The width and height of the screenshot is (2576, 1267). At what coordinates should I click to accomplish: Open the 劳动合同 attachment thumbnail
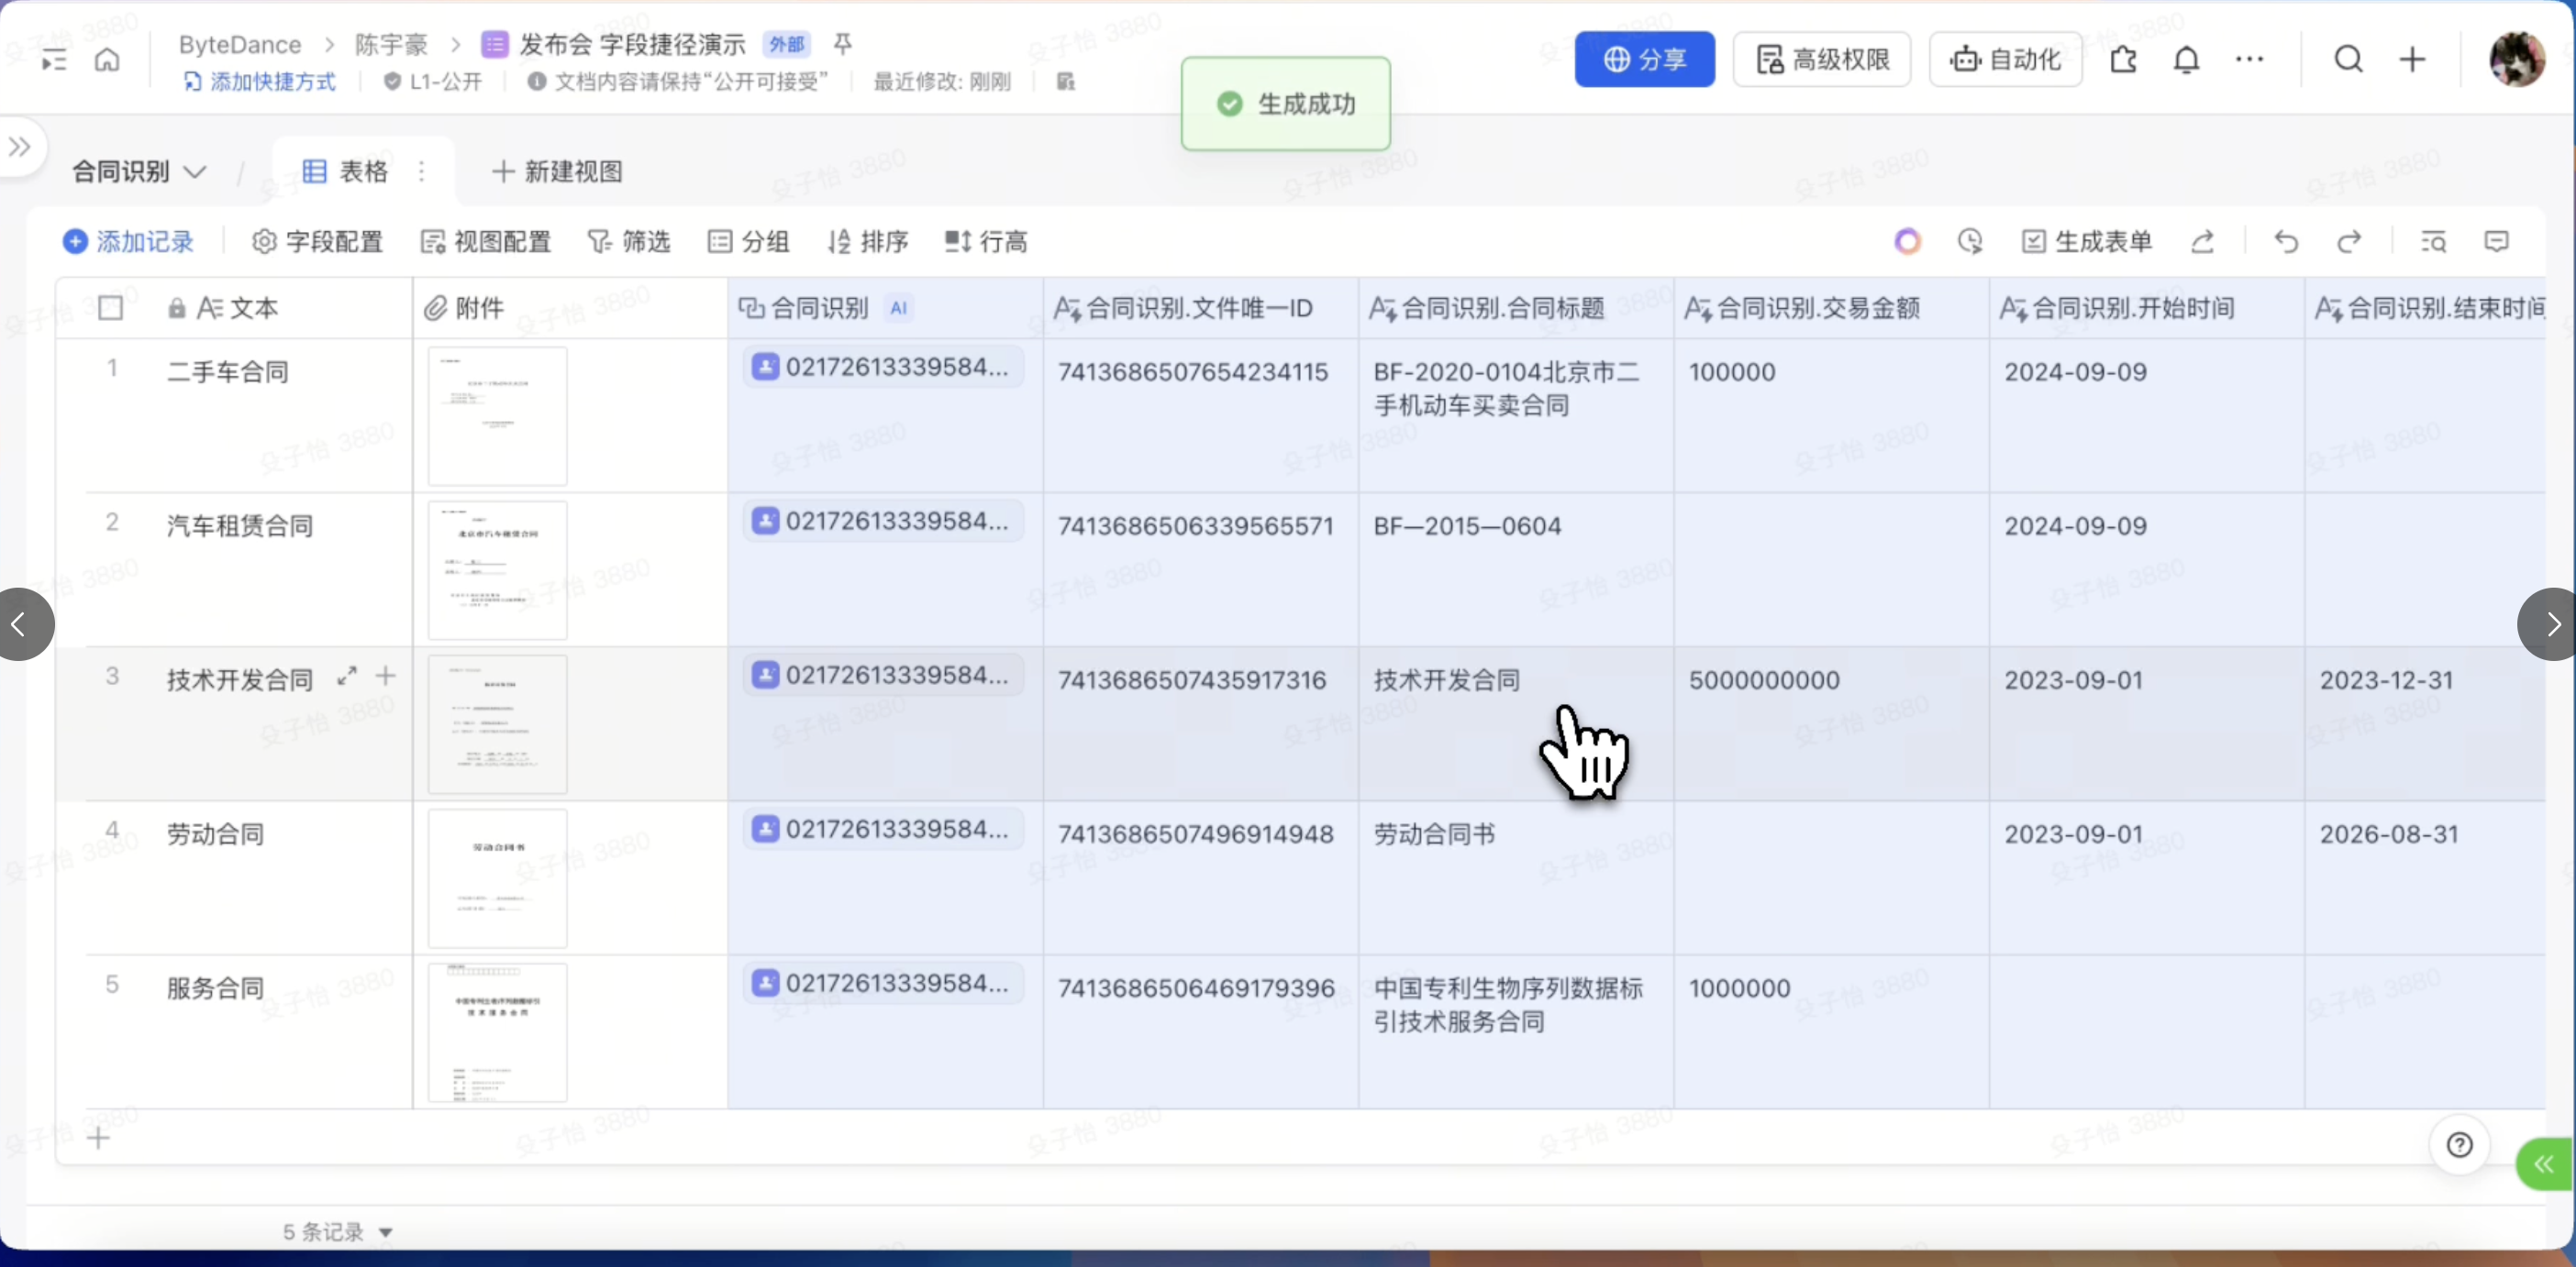click(497, 877)
